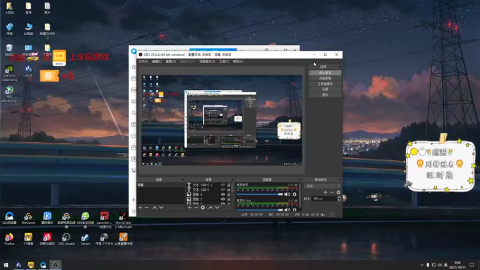The height and width of the screenshot is (270, 480).
Task: Move selected source up in Sources panel
Action: tap(211, 208)
